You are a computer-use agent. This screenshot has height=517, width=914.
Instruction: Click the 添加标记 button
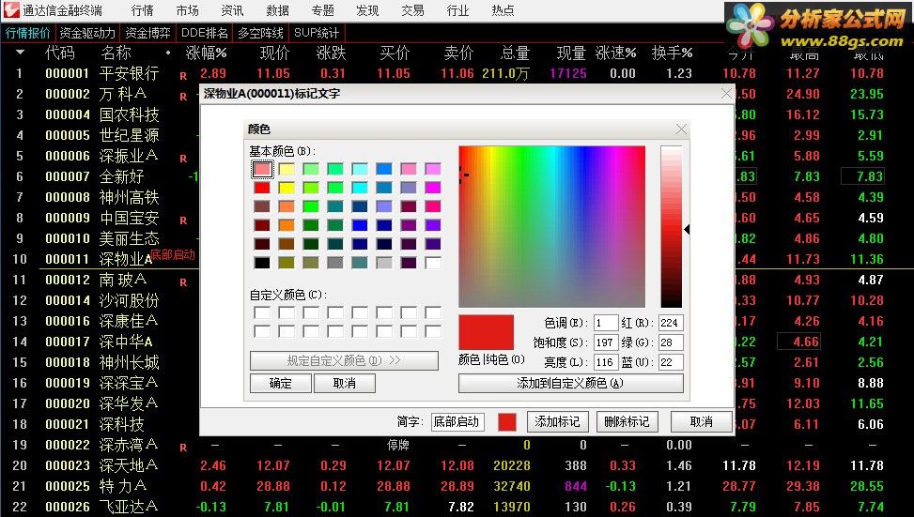[x=557, y=421]
